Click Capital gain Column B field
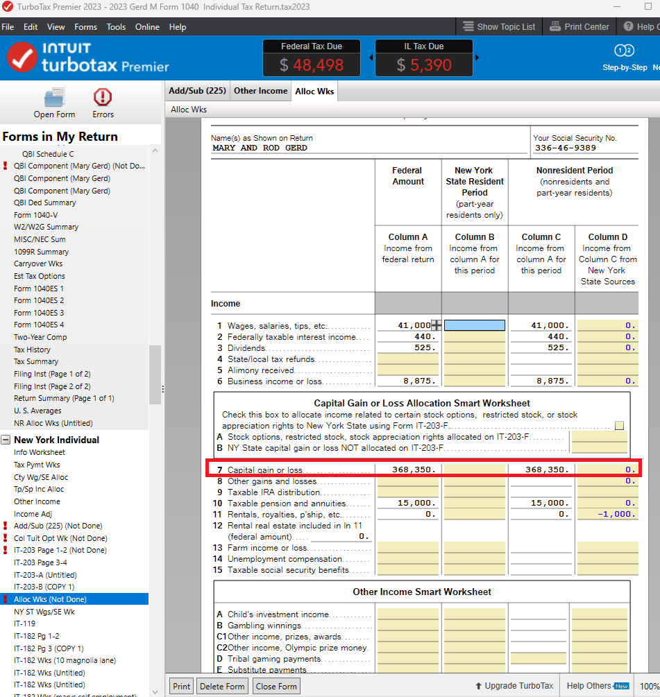This screenshot has width=660, height=697. [x=475, y=470]
